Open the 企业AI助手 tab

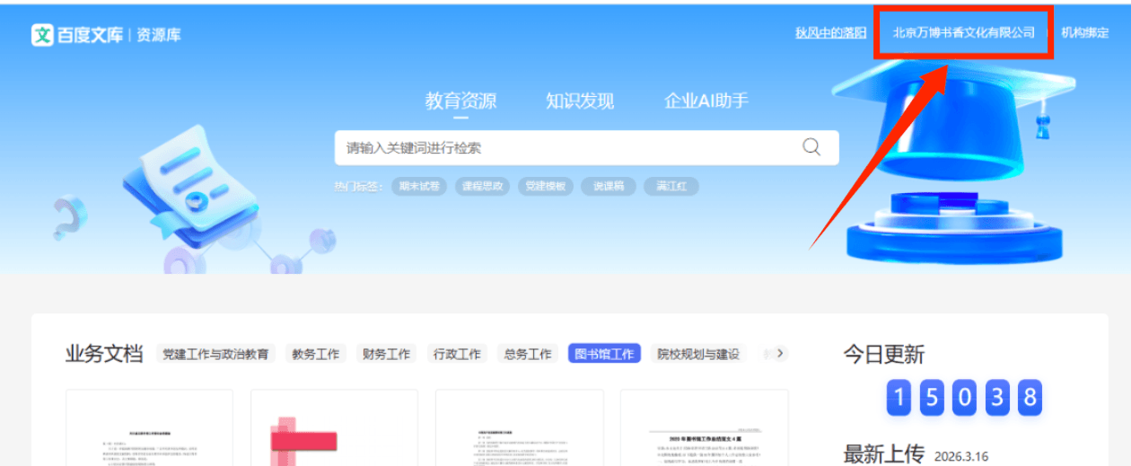(x=706, y=101)
